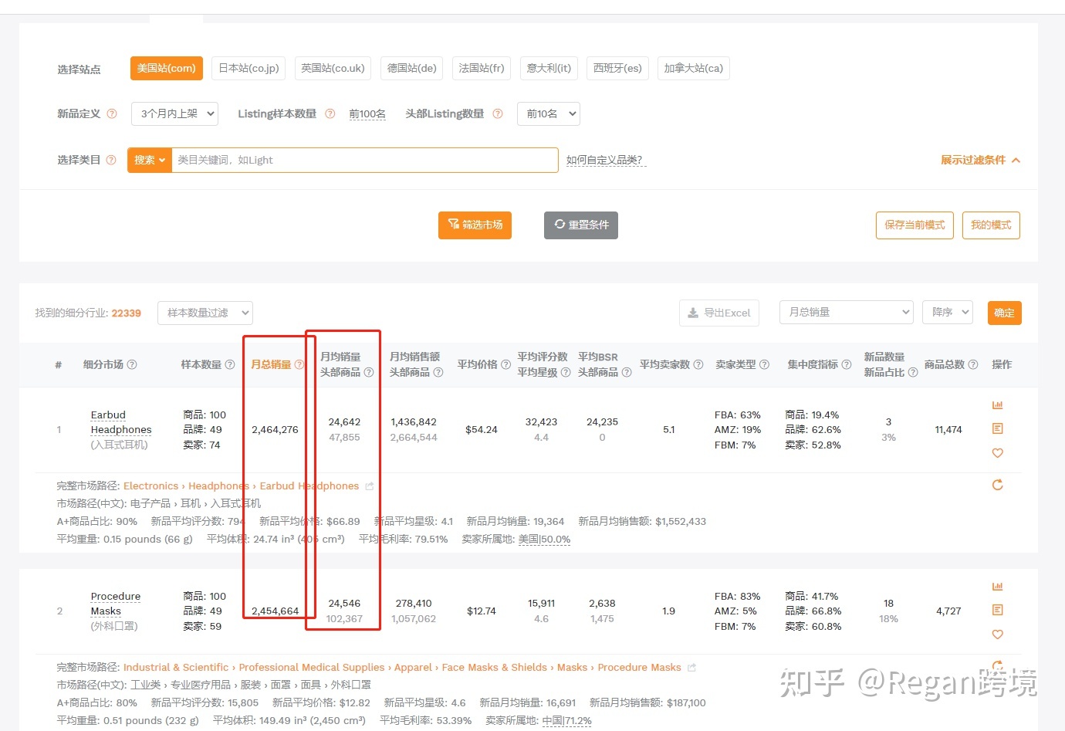The height and width of the screenshot is (731, 1065).
Task: Help icon beside 新品占比 header
Action: coord(913,372)
